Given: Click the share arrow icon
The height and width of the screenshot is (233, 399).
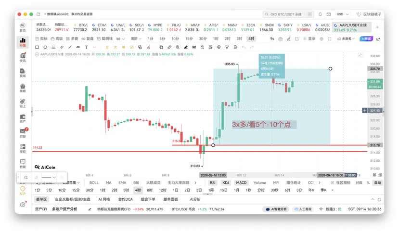Looking at the screenshot, I should pyautogui.click(x=378, y=39).
